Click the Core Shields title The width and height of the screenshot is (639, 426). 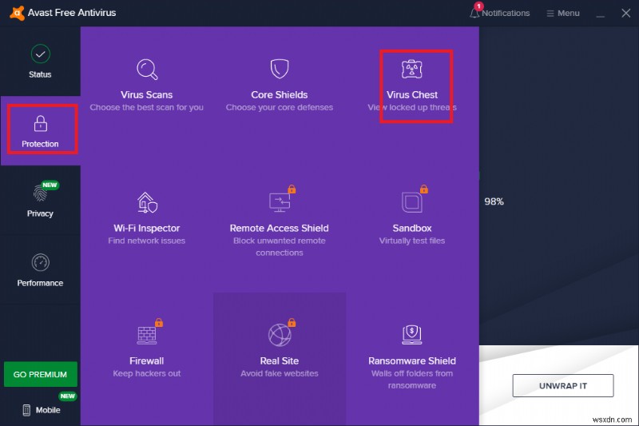tap(280, 94)
